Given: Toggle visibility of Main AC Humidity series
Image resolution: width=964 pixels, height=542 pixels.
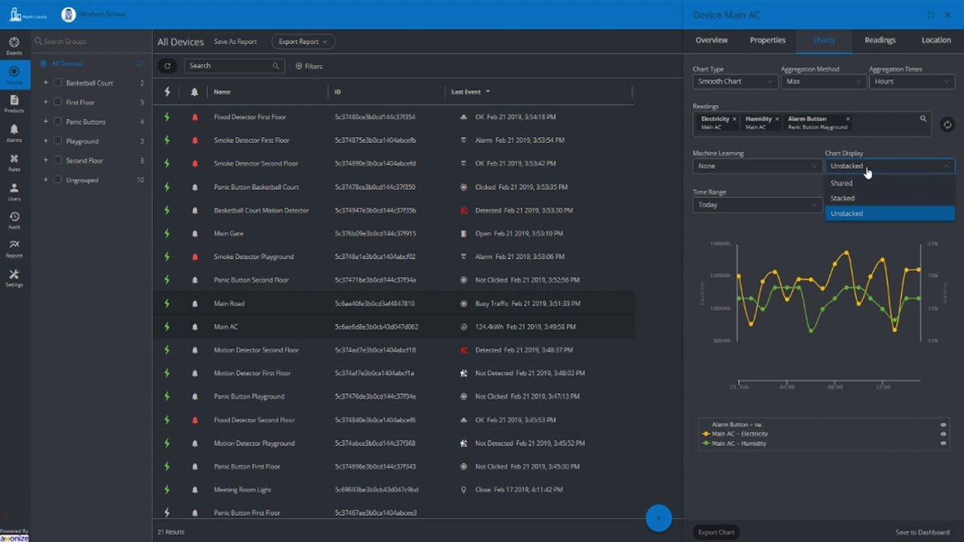Looking at the screenshot, I should (943, 443).
